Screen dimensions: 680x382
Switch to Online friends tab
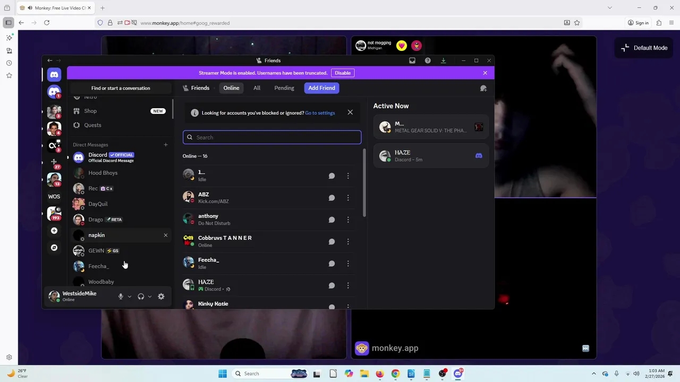coord(231,88)
